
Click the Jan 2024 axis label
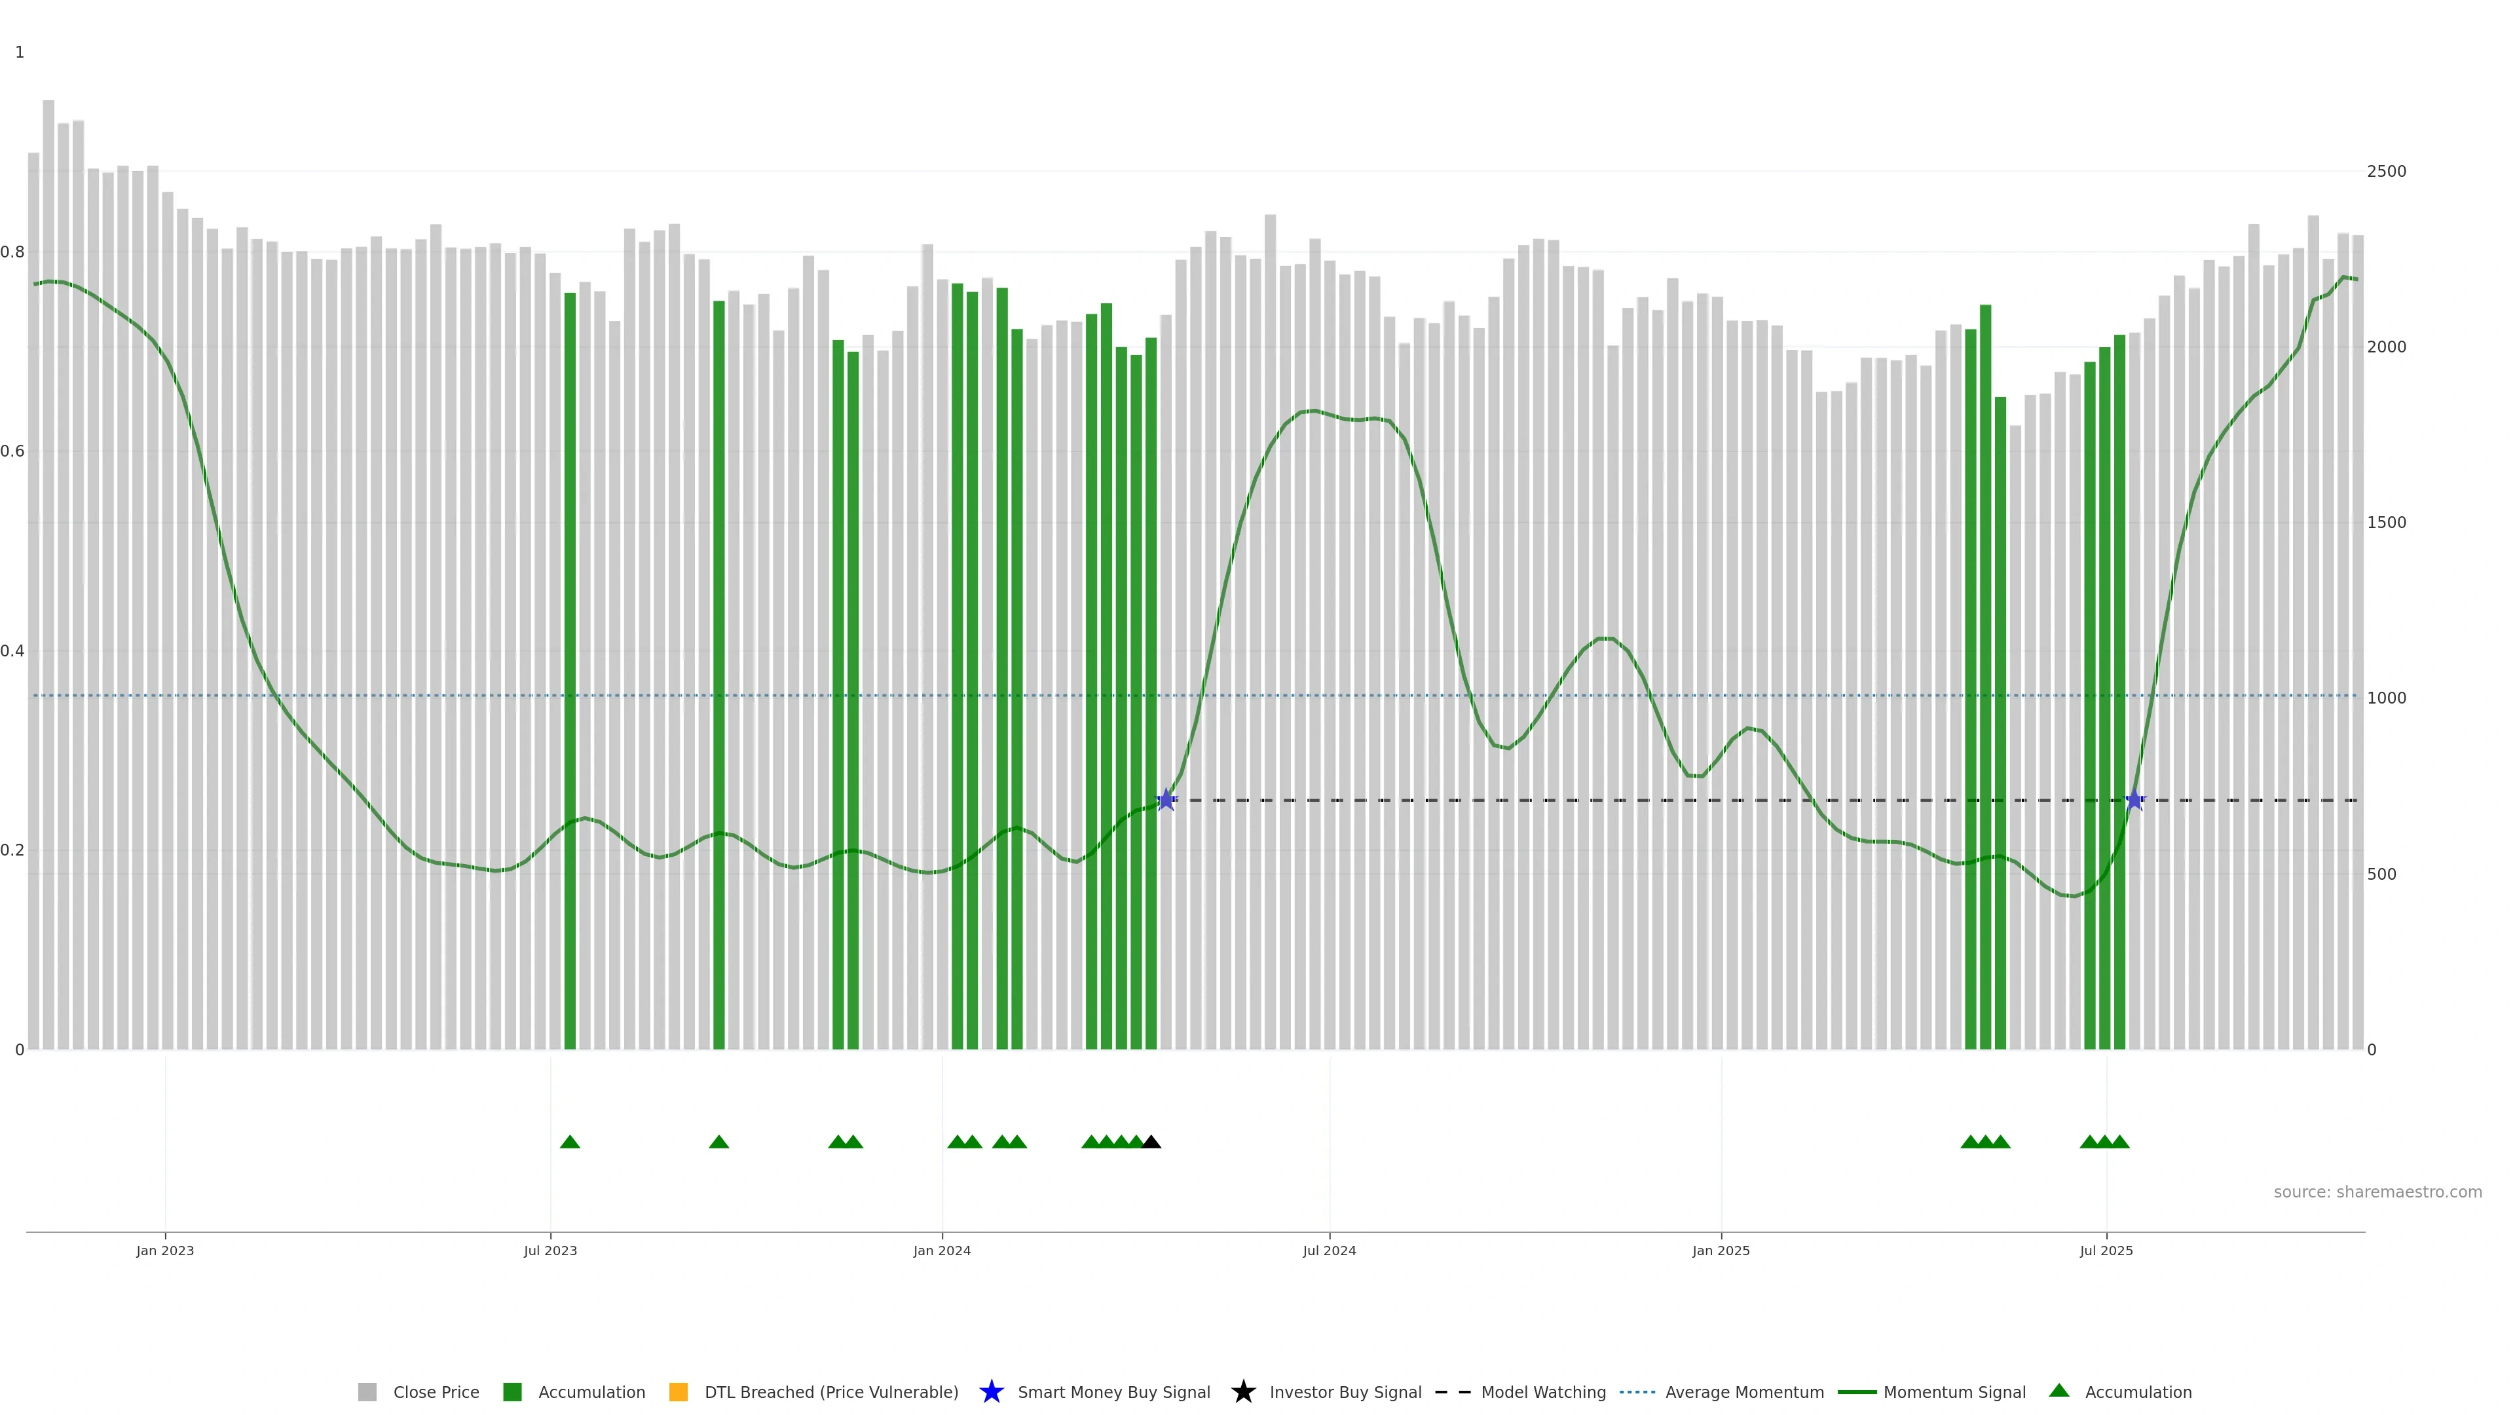941,1250
